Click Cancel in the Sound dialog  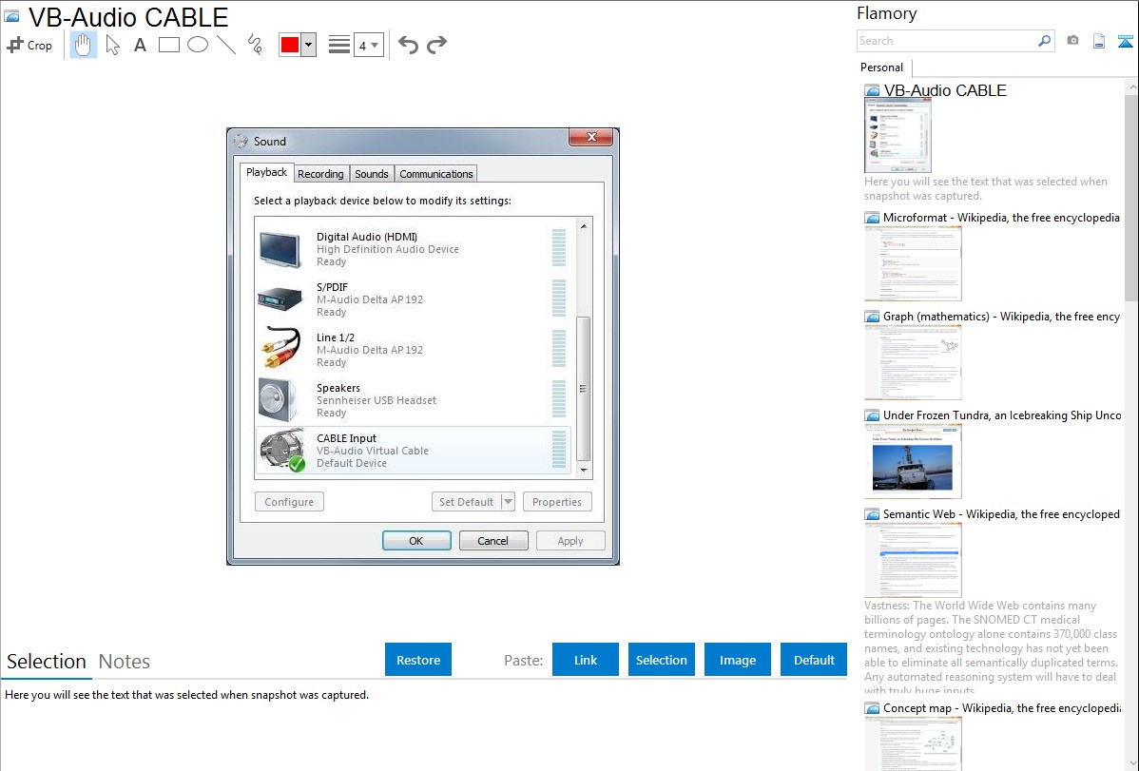click(493, 541)
